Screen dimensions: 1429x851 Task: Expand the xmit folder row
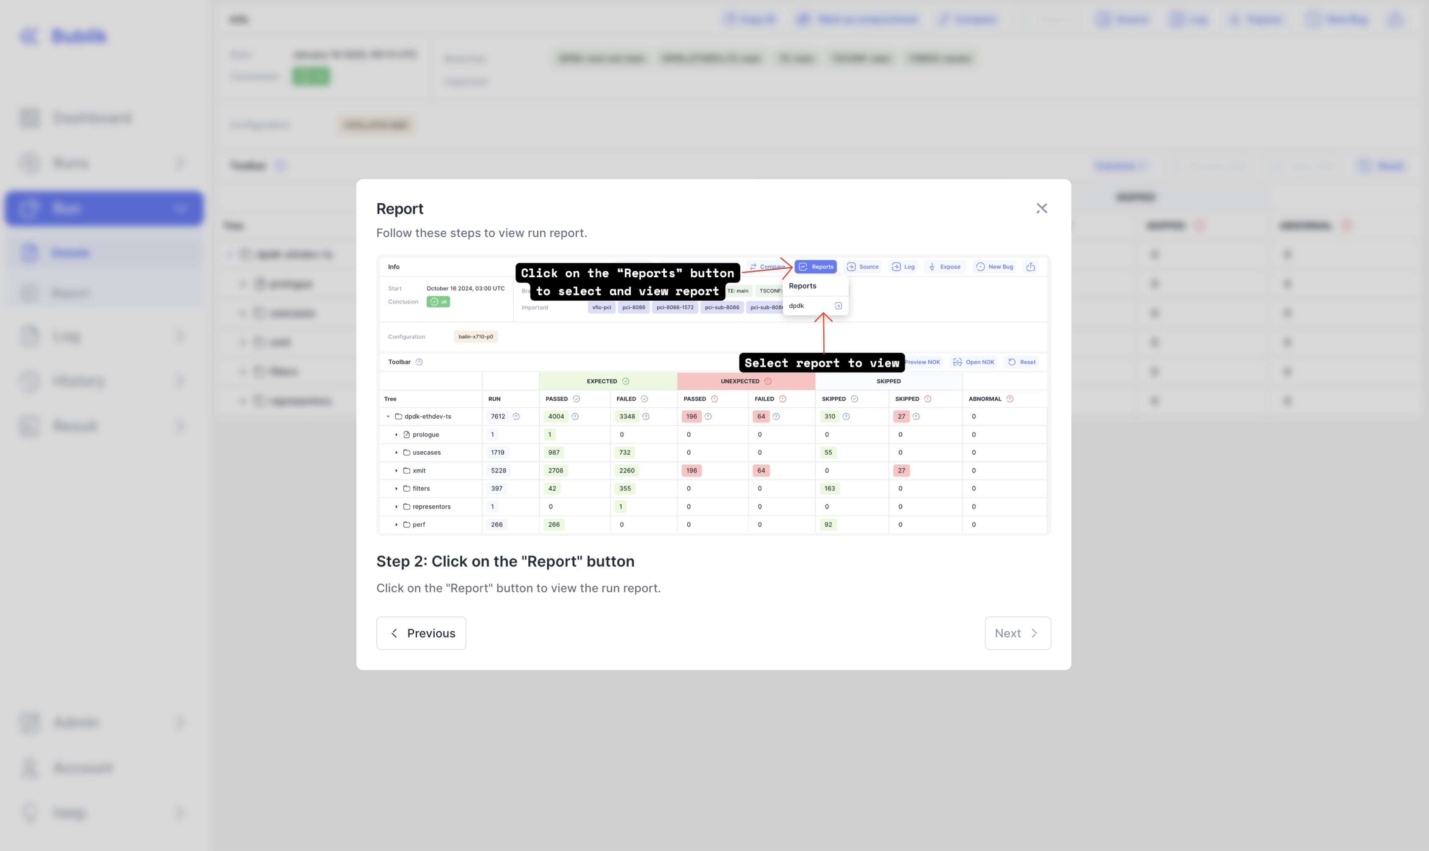(x=396, y=470)
